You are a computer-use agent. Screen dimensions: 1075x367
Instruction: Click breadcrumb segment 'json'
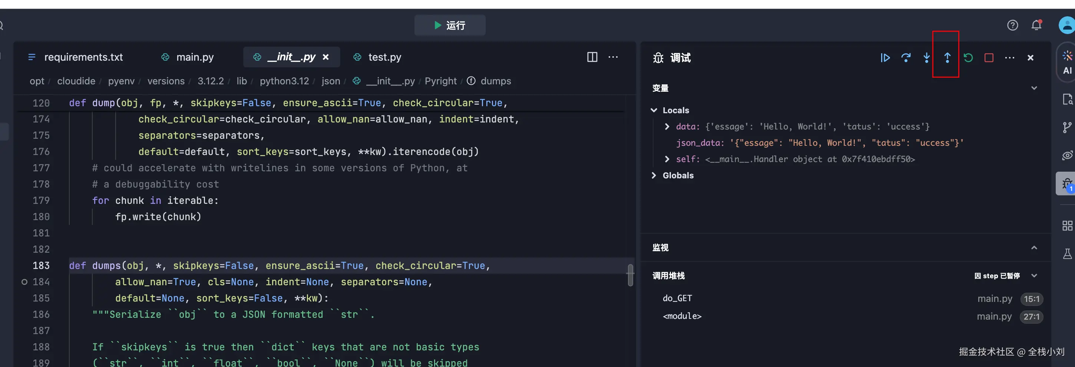[x=331, y=81]
